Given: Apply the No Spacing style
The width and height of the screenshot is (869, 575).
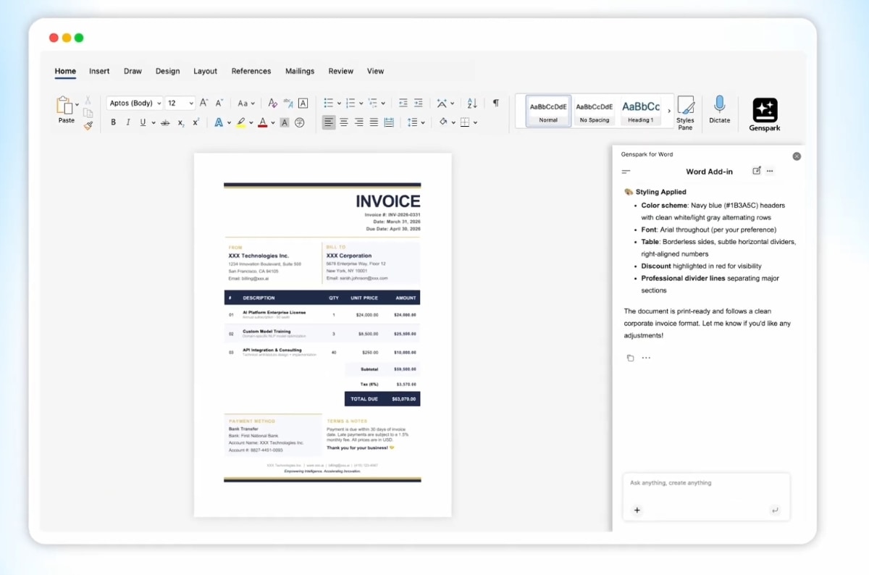Looking at the screenshot, I should click(594, 111).
